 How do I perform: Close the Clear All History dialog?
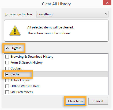pos(107,3)
